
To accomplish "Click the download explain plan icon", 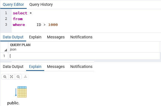I will (x=26, y=77).
